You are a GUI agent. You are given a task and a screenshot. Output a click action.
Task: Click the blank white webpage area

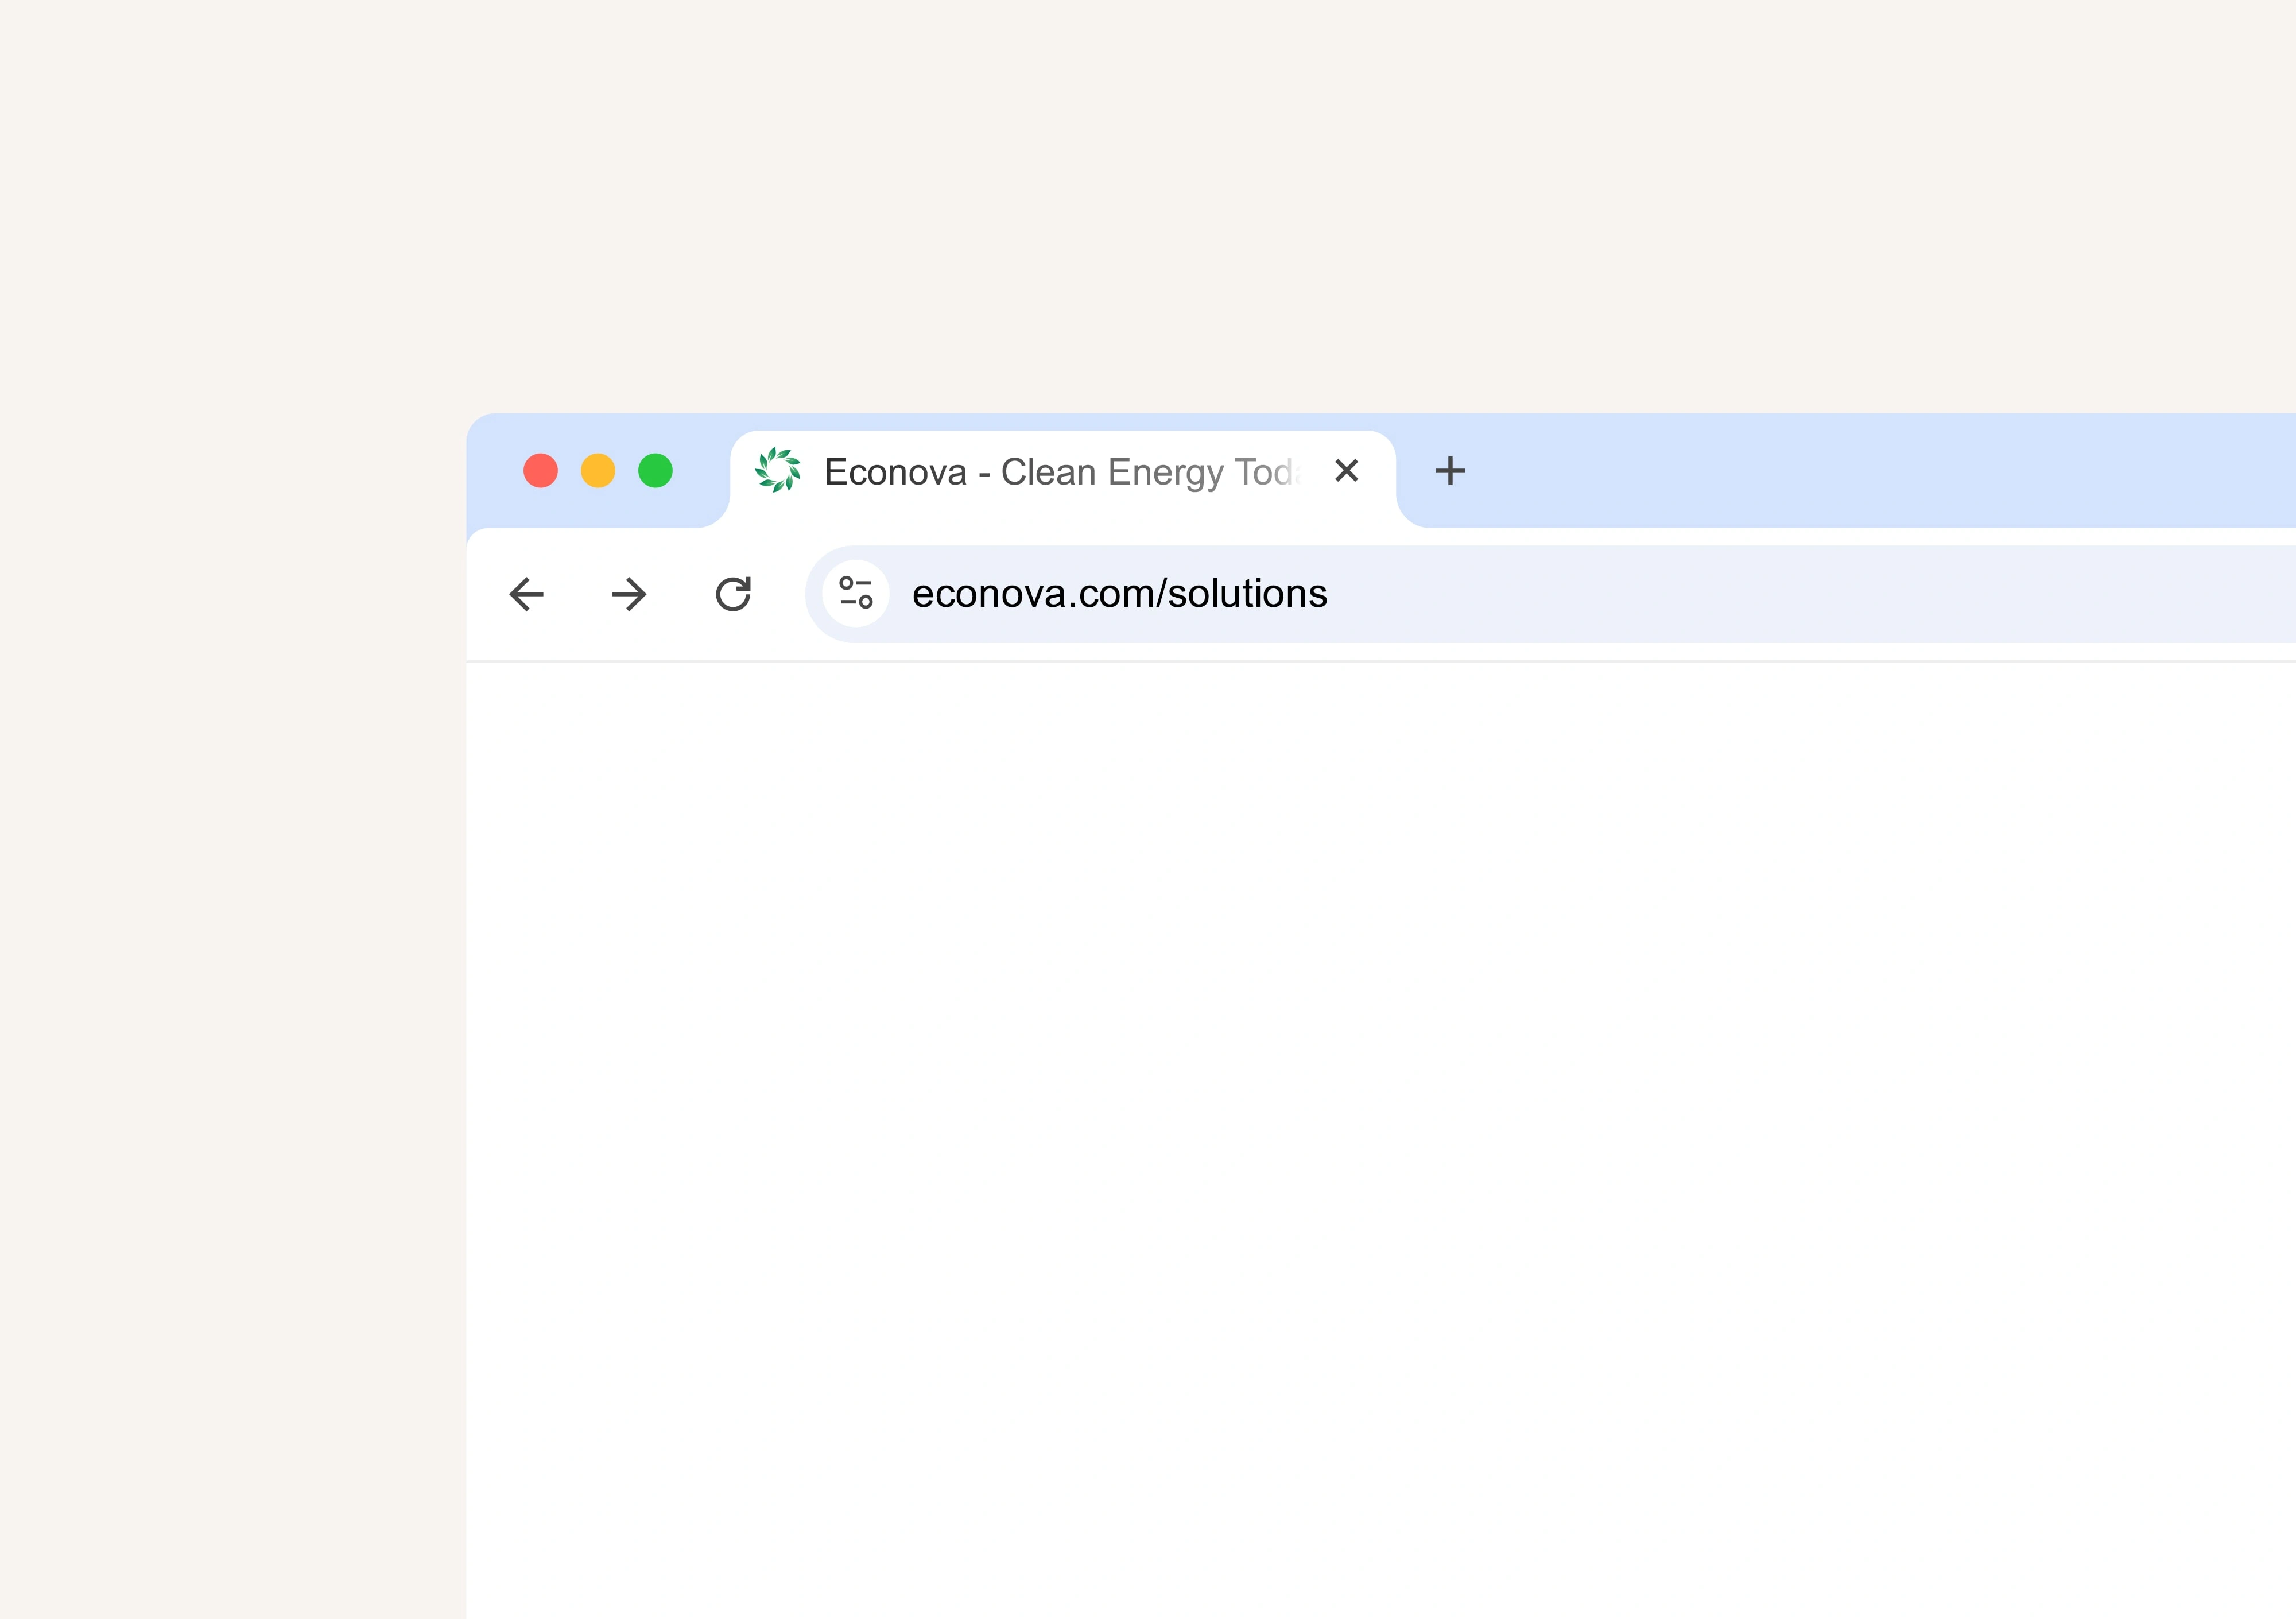tap(1380, 1100)
